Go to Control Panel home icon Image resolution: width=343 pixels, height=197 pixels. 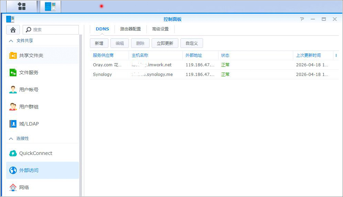click(x=13, y=30)
